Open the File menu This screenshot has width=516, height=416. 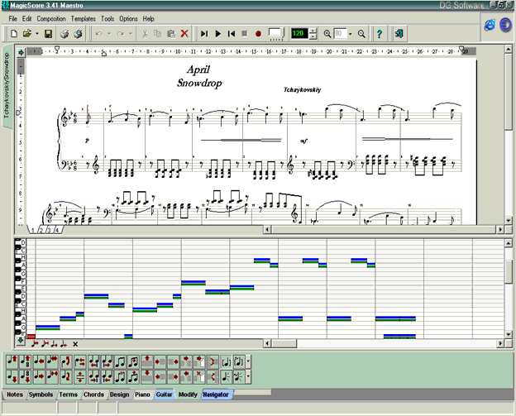pyautogui.click(x=13, y=19)
